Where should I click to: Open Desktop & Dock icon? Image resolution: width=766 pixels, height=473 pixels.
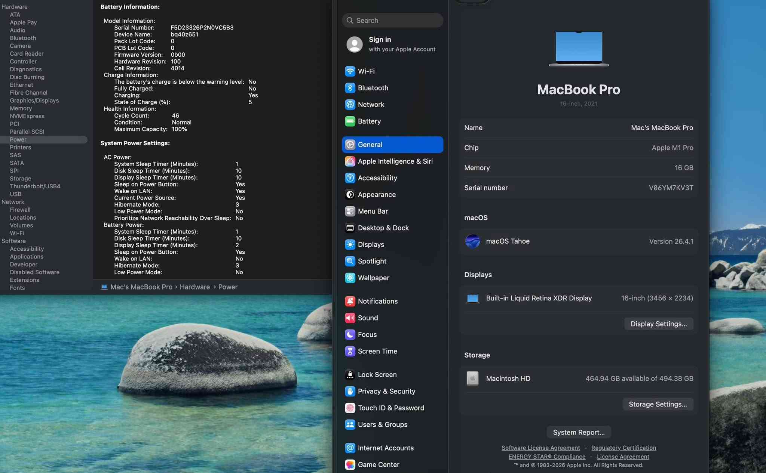click(350, 228)
